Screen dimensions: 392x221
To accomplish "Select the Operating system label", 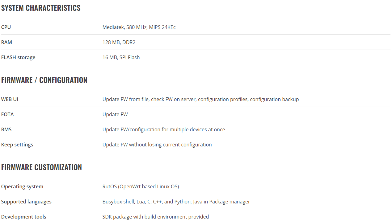I will tap(22, 186).
